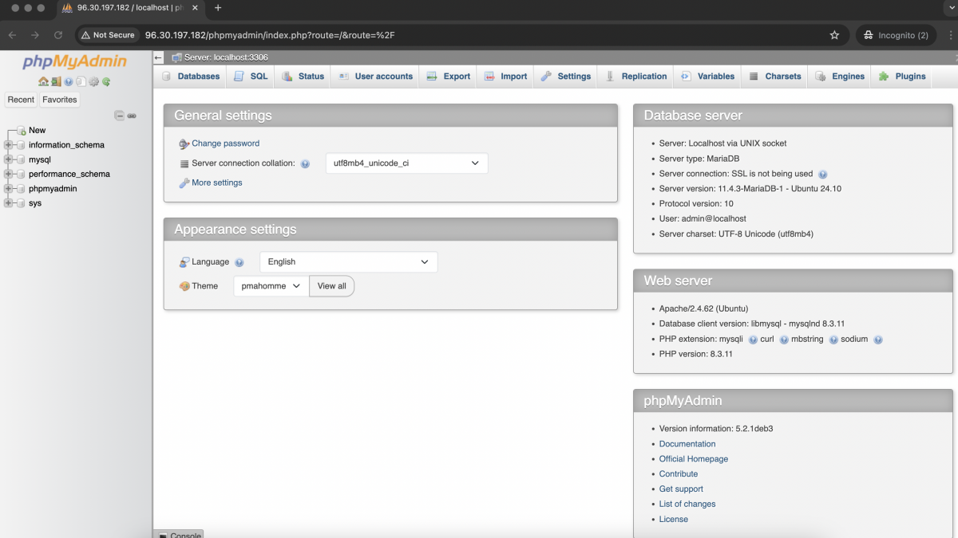
Task: Switch to the SQL tab
Action: click(251, 77)
